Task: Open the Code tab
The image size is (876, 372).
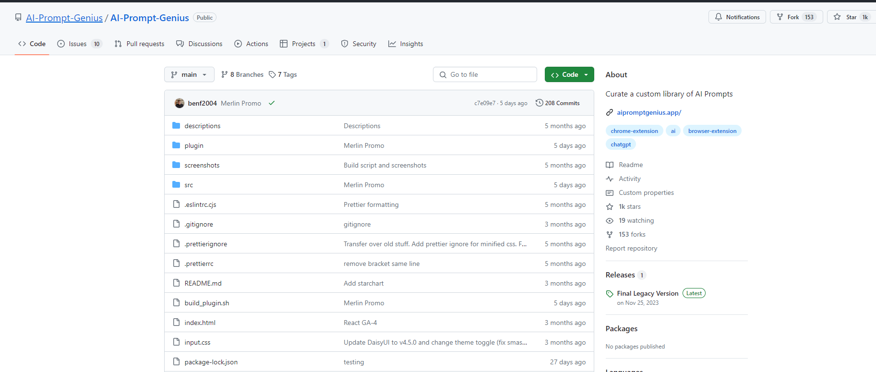Action: 32,44
